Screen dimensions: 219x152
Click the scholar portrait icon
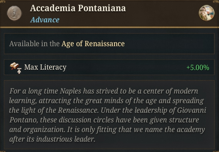coord(206,13)
